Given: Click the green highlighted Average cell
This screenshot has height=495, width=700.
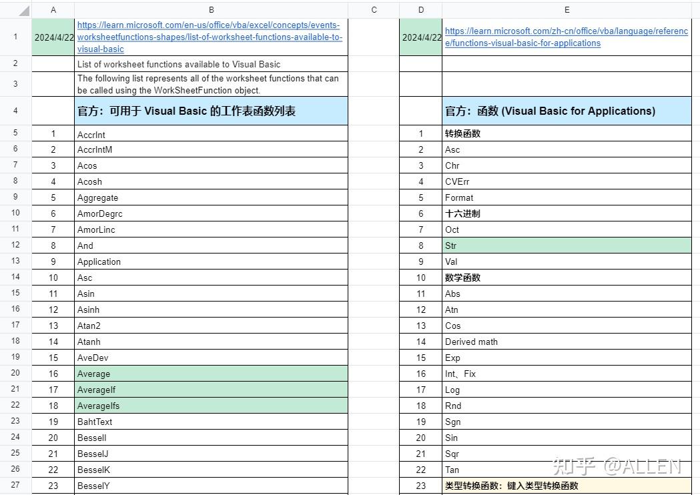Looking at the screenshot, I should pyautogui.click(x=211, y=374).
